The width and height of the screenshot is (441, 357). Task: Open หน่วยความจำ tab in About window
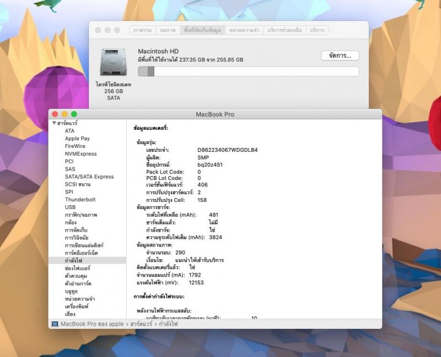(244, 30)
